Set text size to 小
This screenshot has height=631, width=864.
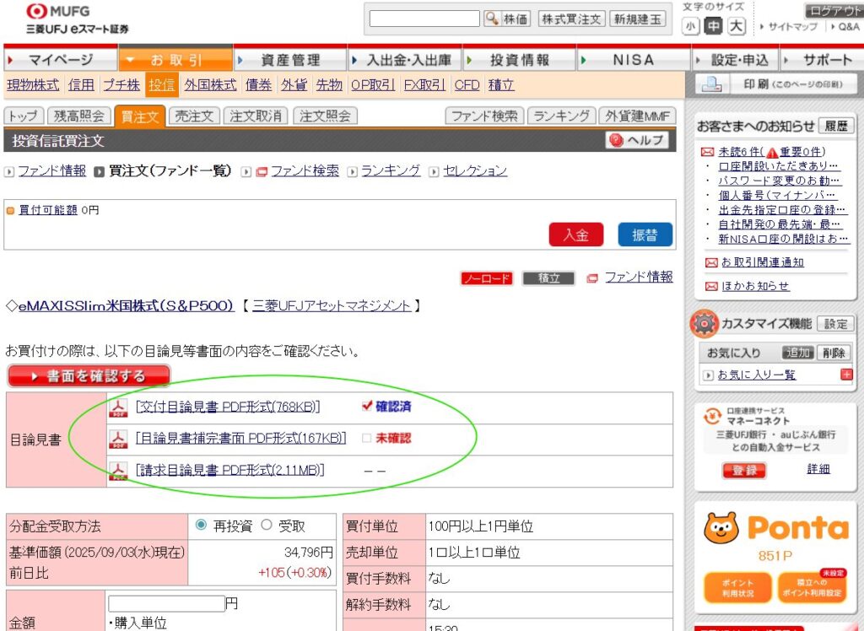coord(691,26)
